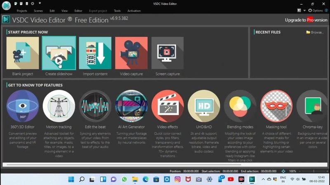
Task: Open the Chroma-key feature
Action: pyautogui.click(x=313, y=106)
